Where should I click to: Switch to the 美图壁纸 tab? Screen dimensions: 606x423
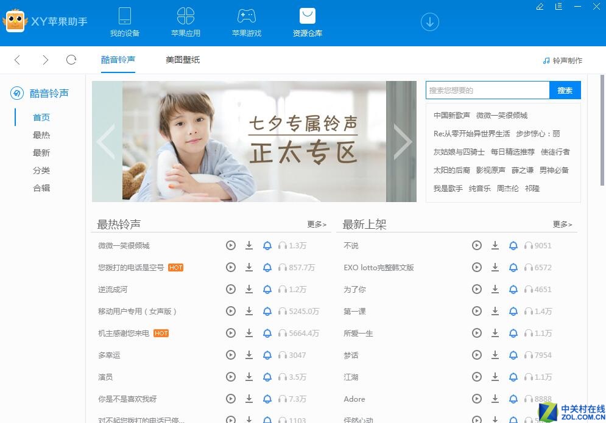pos(183,60)
